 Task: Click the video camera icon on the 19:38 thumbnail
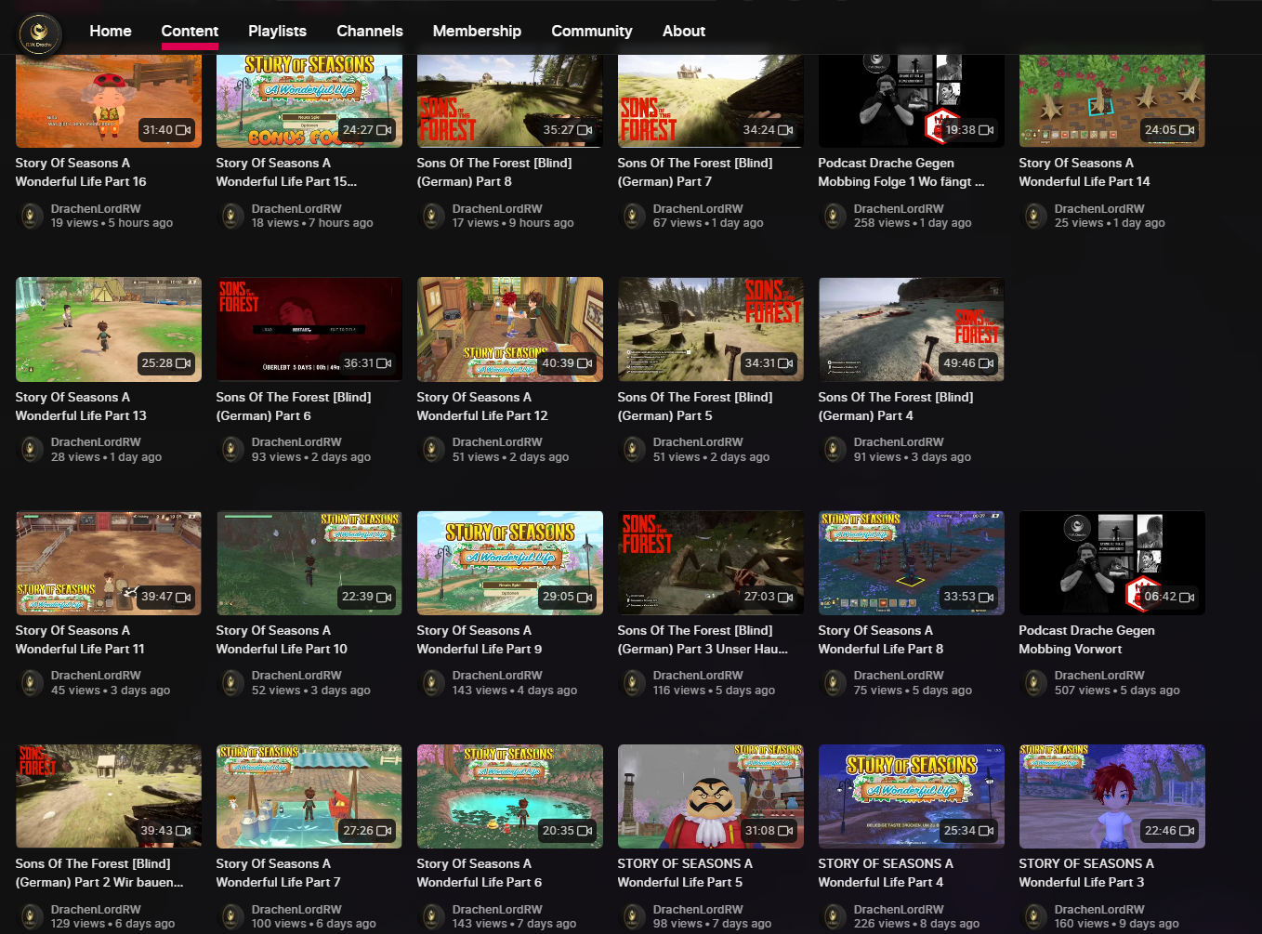point(986,130)
